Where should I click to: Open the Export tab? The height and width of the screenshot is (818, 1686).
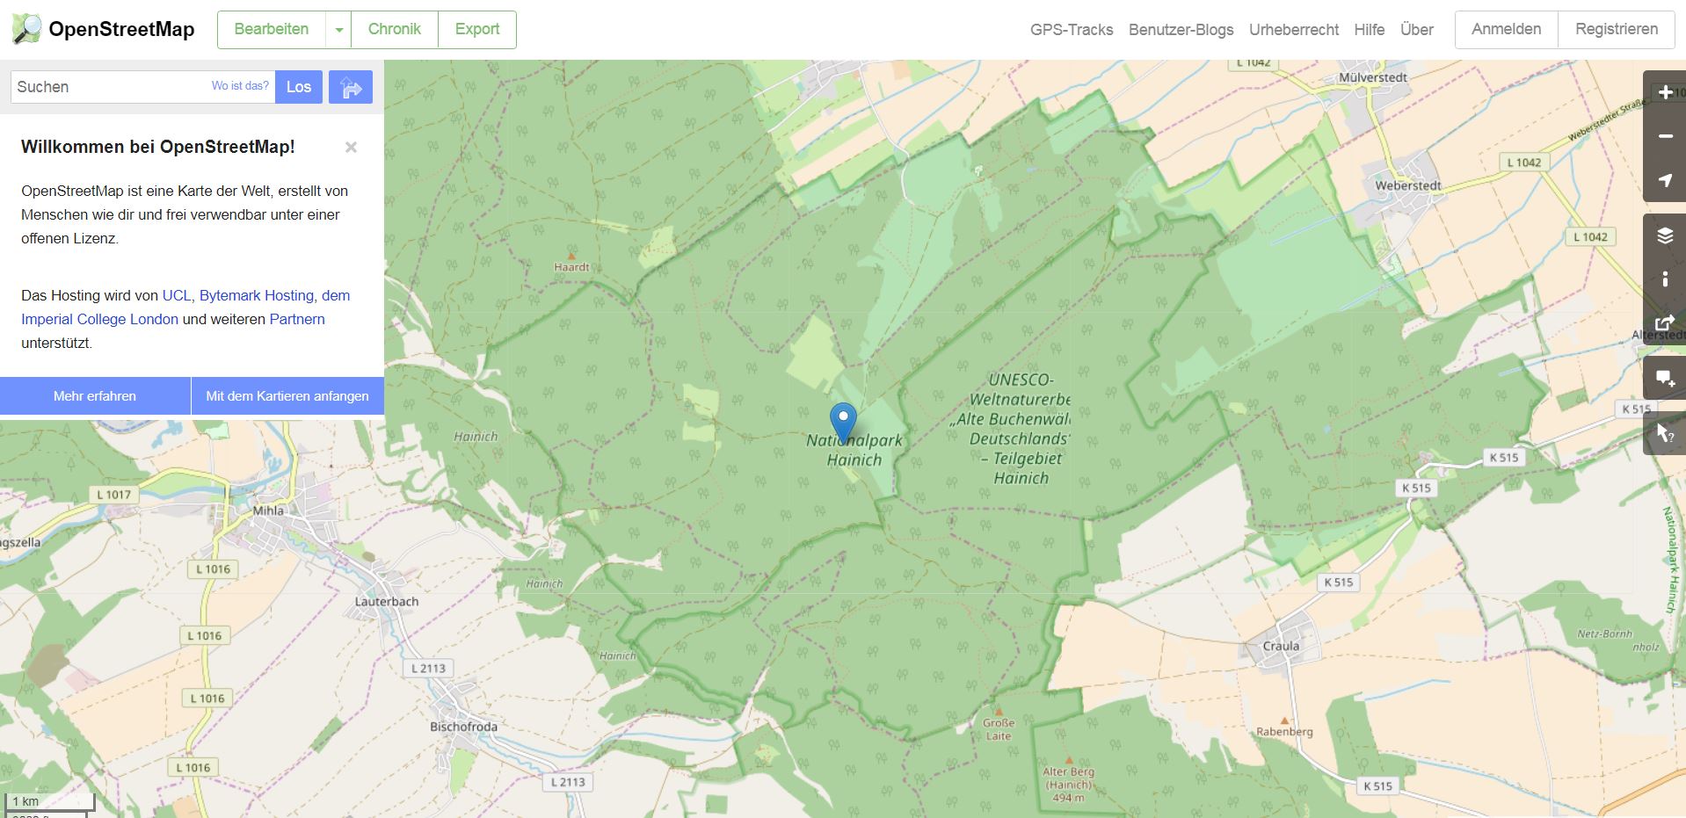pos(477,30)
